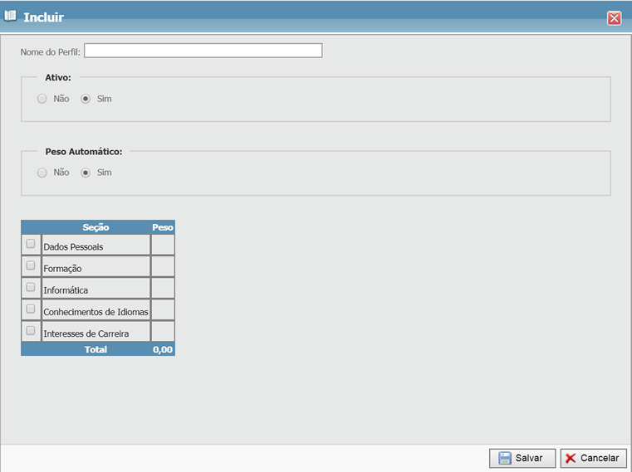Image resolution: width=632 pixels, height=472 pixels.
Task: Select Sim under Ativo
Action: [x=86, y=99]
